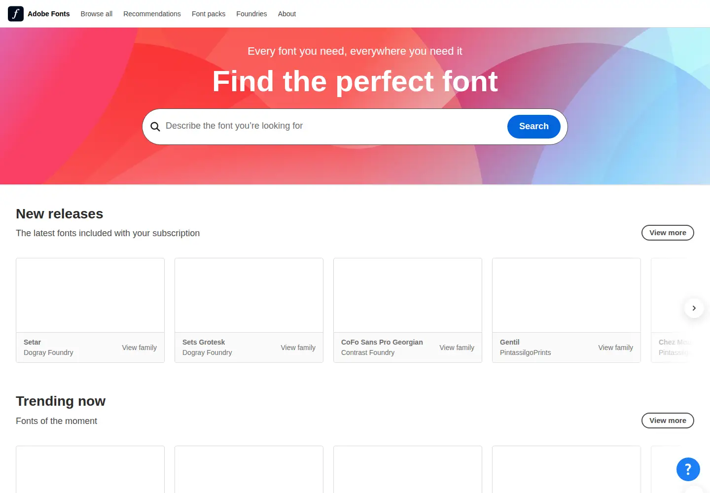Click the Trending now heading
The height and width of the screenshot is (493, 710).
pyautogui.click(x=61, y=401)
